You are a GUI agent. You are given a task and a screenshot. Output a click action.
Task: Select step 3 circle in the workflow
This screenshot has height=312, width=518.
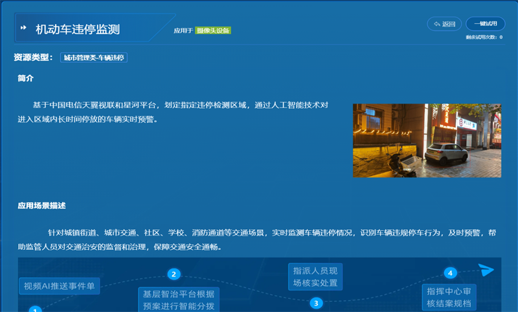pyautogui.click(x=316, y=302)
